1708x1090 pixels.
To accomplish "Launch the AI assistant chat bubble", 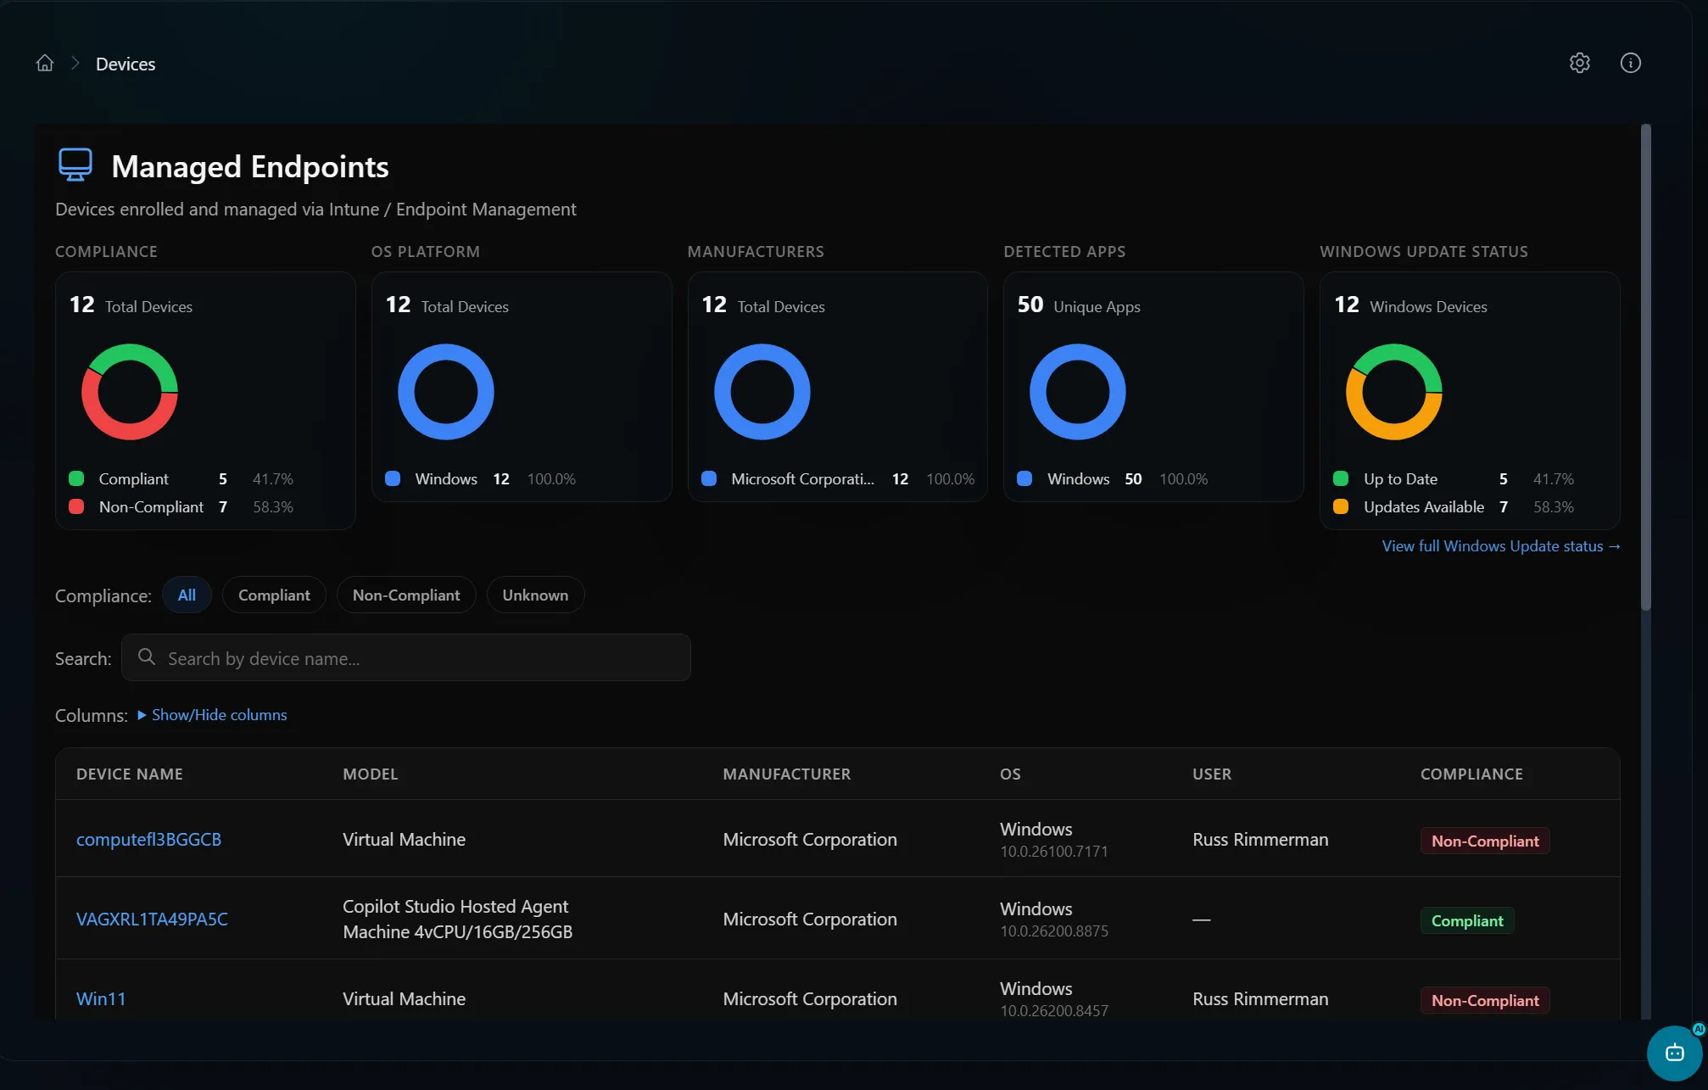I will [1674, 1053].
